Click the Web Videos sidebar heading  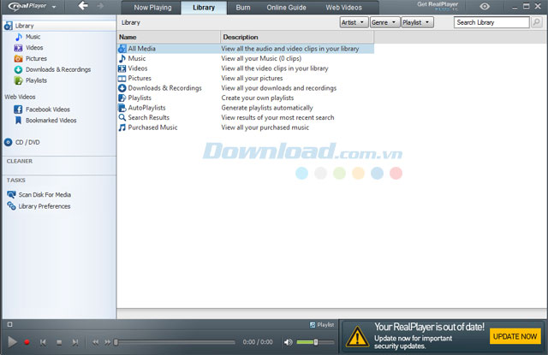tap(20, 97)
